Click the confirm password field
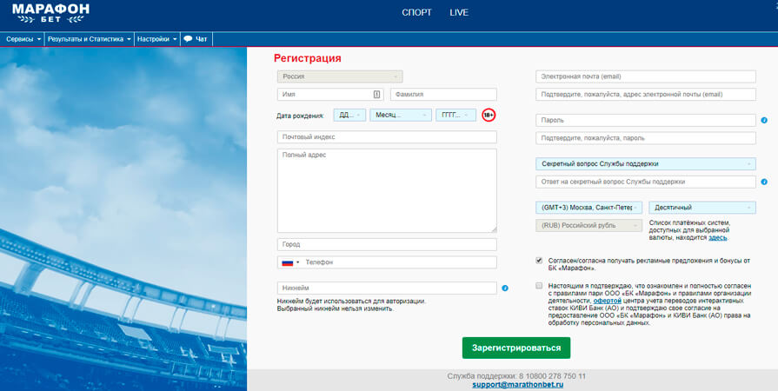The height and width of the screenshot is (391, 778). click(x=646, y=138)
